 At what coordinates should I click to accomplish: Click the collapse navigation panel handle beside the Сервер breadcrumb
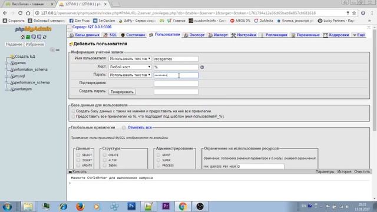coord(69,28)
